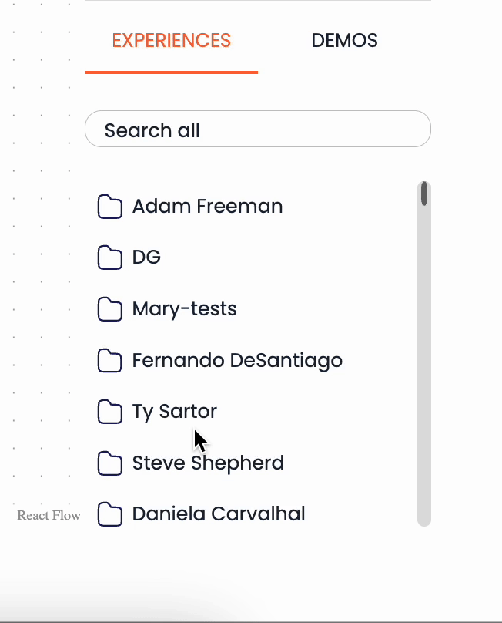Open the React Flow attribution link

point(49,515)
